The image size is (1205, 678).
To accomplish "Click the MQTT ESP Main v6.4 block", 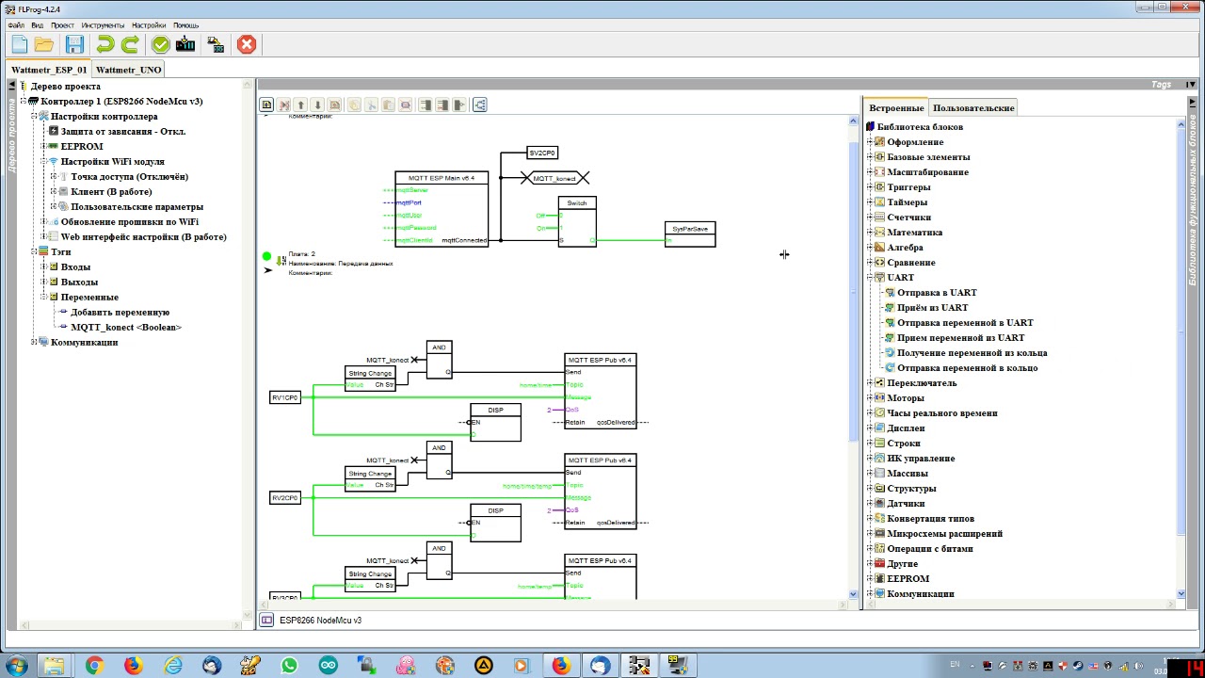I will click(x=442, y=209).
